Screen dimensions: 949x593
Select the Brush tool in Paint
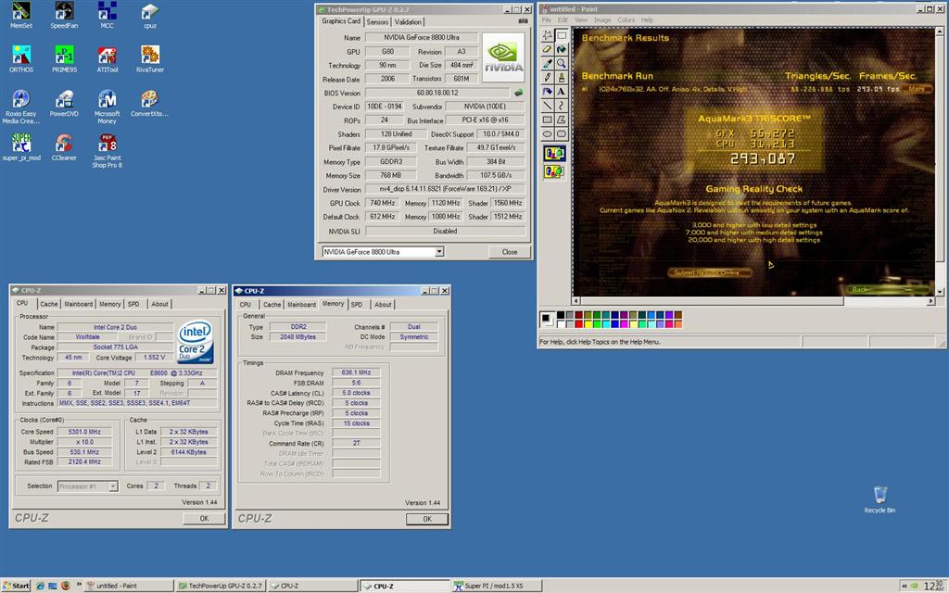(562, 77)
